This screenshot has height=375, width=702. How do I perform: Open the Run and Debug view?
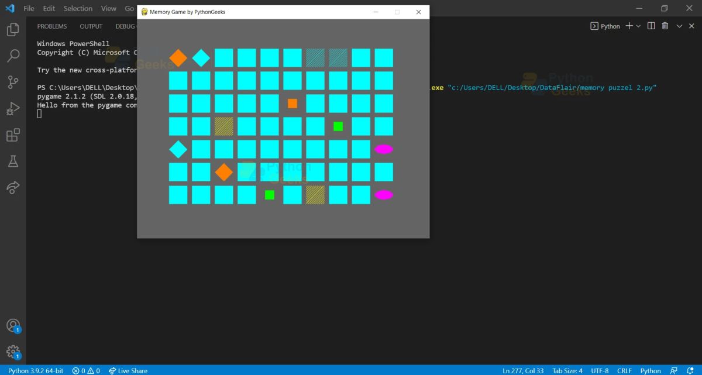pos(13,109)
